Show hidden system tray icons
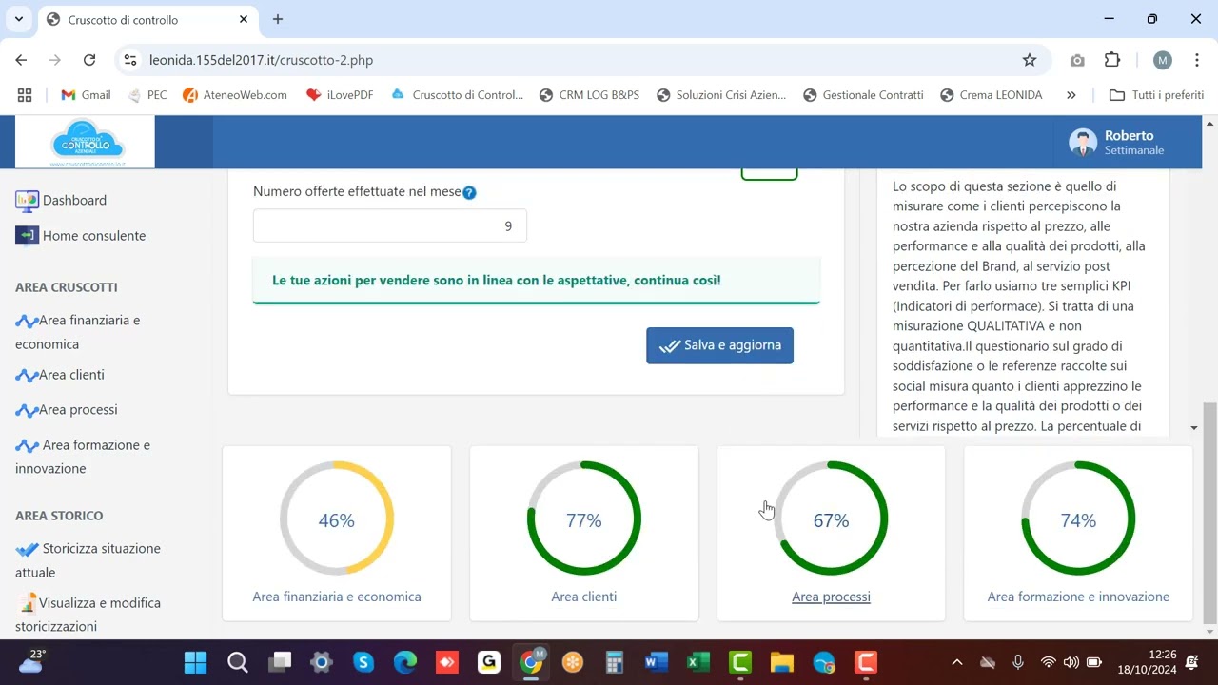Screen dimensions: 1218x685 click(956, 662)
